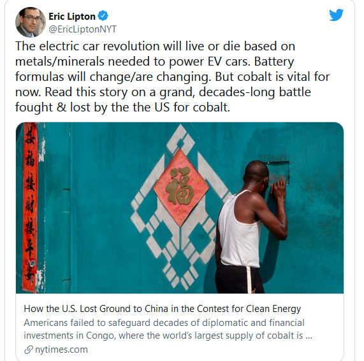Open the @EricLiptonNYT handle
The width and height of the screenshot is (364, 361).
click(83, 29)
